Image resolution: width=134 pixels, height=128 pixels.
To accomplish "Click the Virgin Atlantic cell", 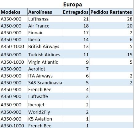I will pyautogui.click(x=45, y=62).
